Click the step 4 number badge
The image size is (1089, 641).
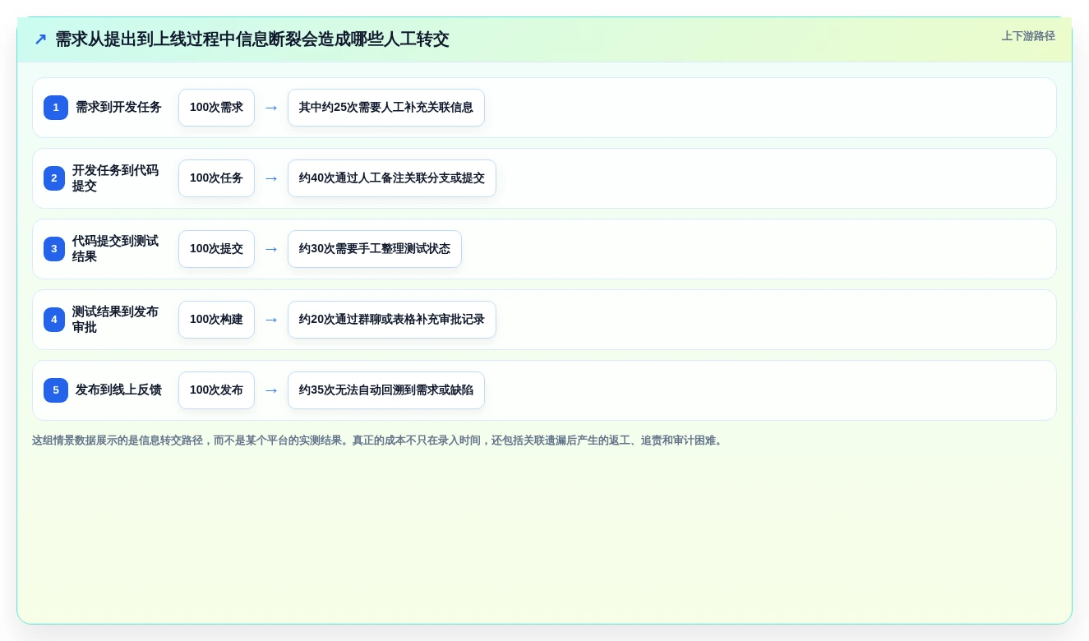click(54, 320)
